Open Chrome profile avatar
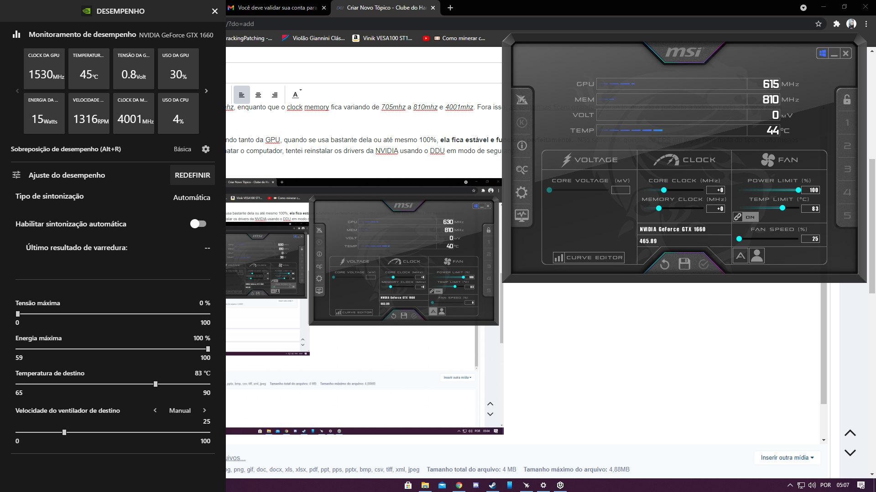This screenshot has height=492, width=876. click(x=851, y=24)
